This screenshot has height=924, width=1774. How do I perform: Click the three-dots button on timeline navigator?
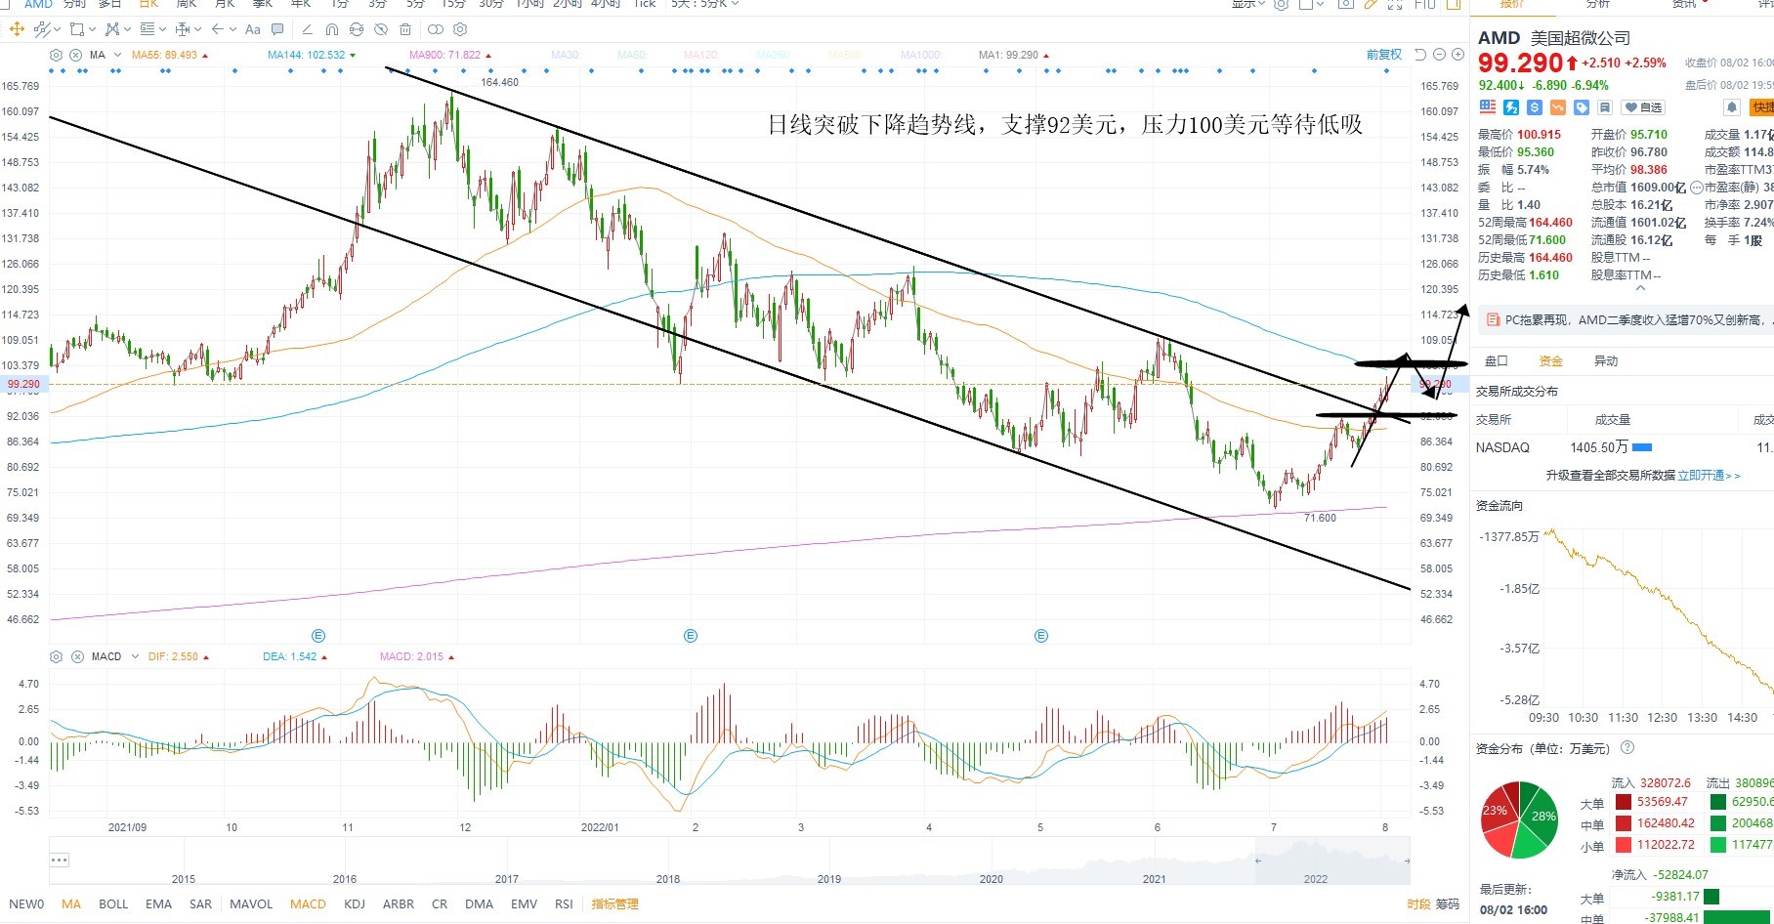pos(60,860)
